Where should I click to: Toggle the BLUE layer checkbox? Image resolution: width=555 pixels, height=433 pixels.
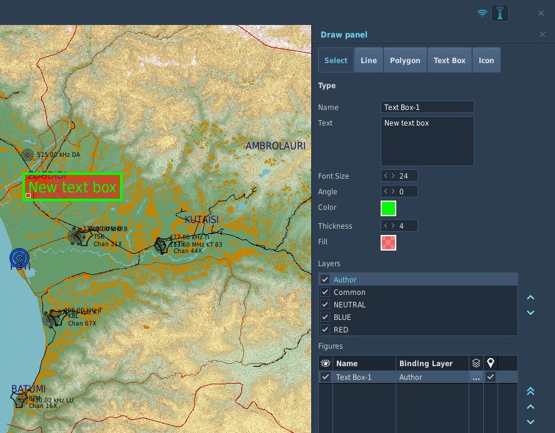pos(325,317)
